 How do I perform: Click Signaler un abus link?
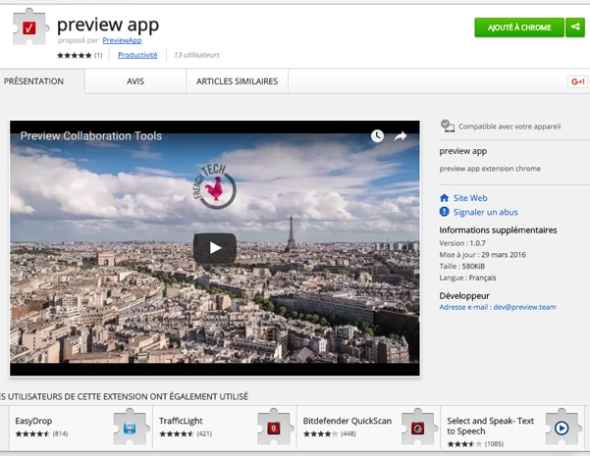coord(485,212)
